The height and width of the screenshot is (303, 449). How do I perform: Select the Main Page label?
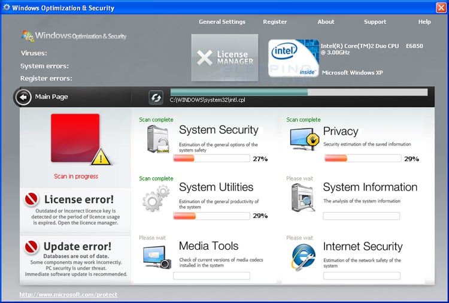tap(51, 97)
